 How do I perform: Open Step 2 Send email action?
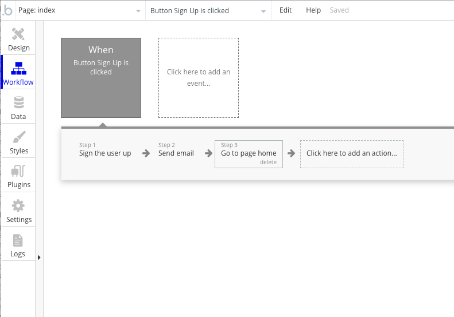(x=176, y=150)
